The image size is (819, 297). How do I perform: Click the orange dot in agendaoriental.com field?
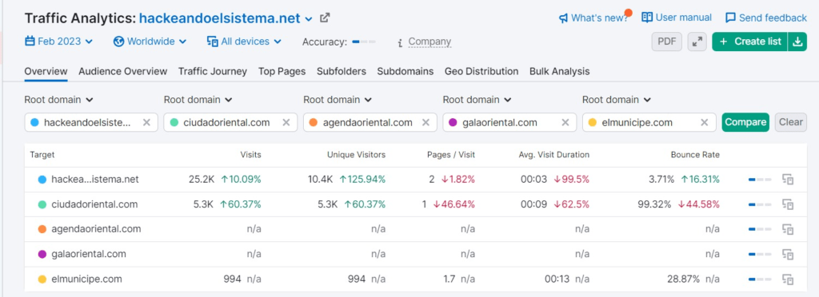314,122
